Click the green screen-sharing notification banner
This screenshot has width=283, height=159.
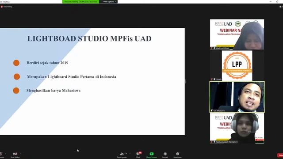pyautogui.click(x=80, y=2)
